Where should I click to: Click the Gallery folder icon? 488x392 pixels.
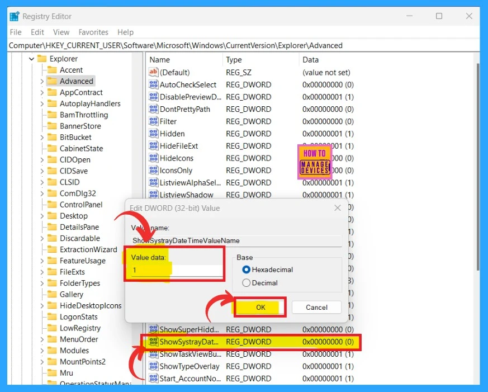click(x=52, y=294)
